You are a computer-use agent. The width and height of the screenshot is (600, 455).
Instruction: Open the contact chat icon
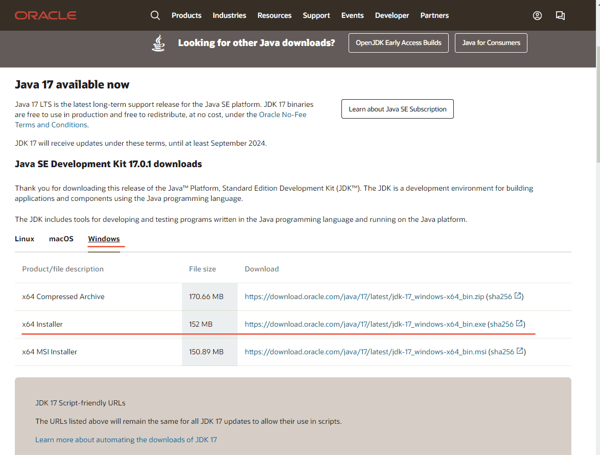click(560, 15)
